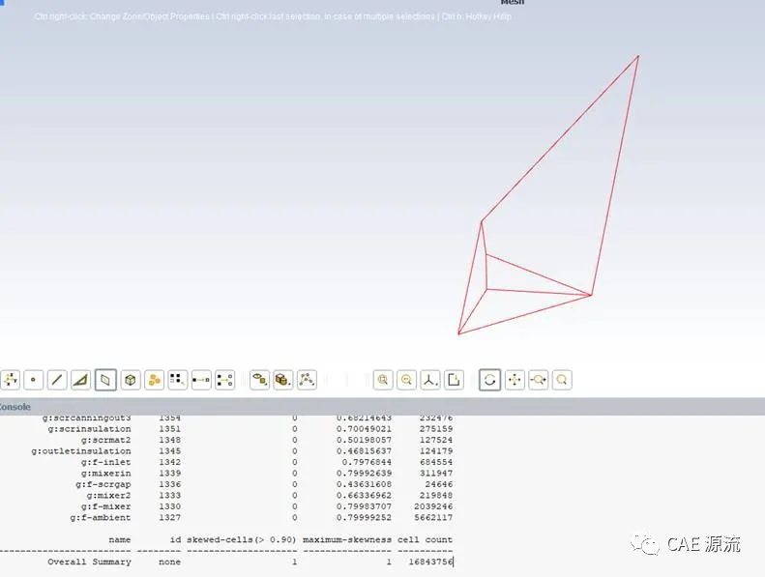Image resolution: width=765 pixels, height=577 pixels.
Task: Click the maximum-skewness column header
Action: coord(347,540)
